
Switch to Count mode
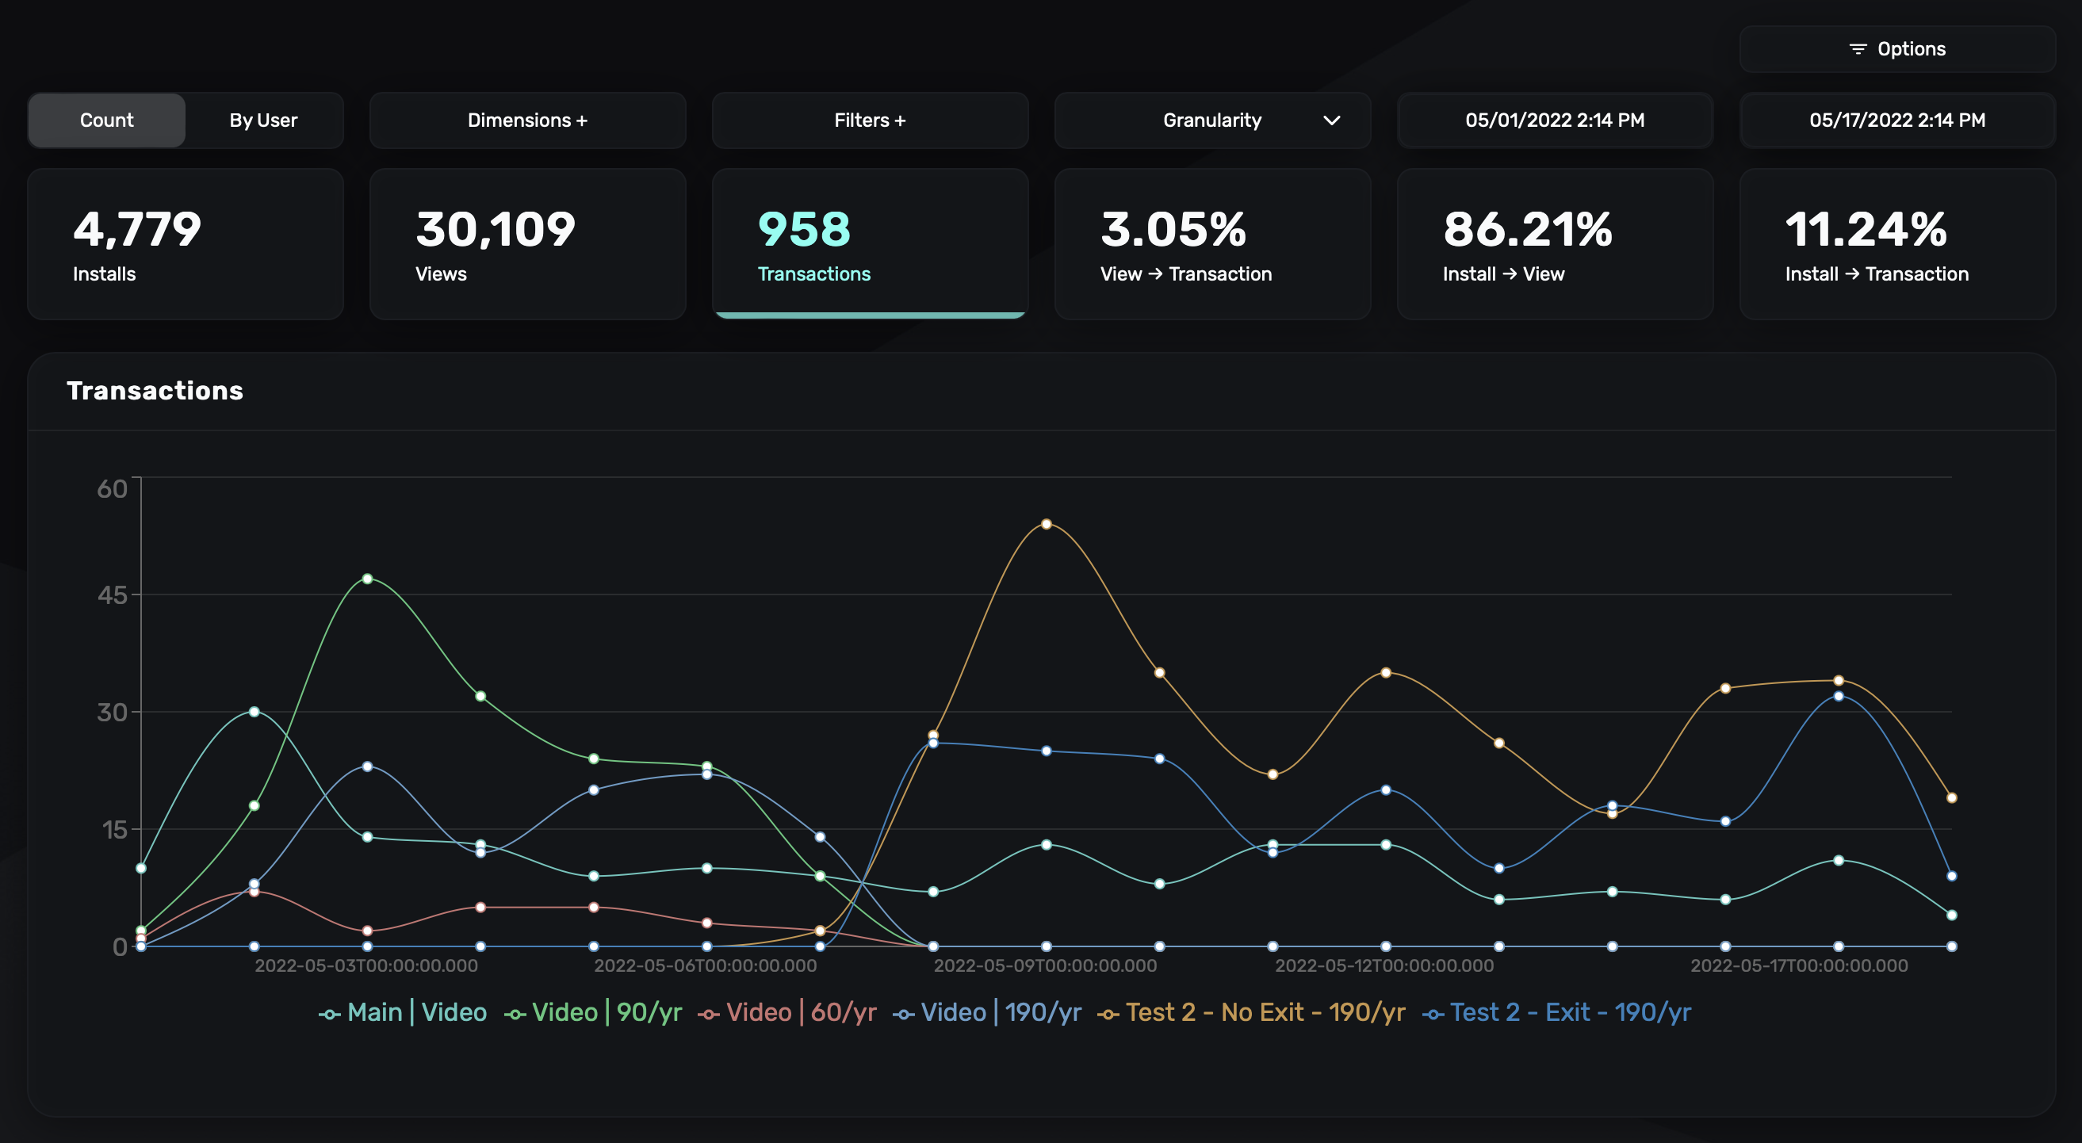pyautogui.click(x=107, y=120)
